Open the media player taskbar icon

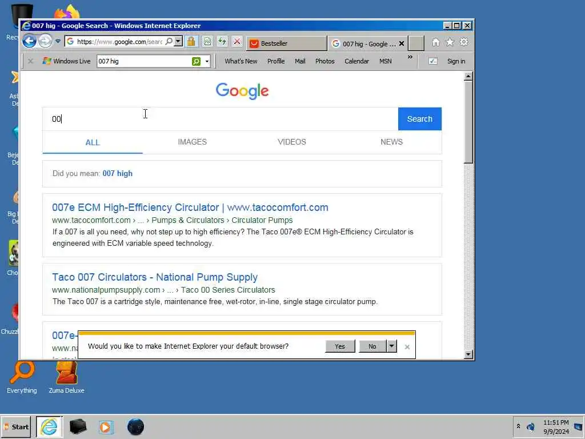coord(106,427)
